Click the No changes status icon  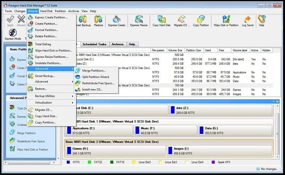pos(258,169)
